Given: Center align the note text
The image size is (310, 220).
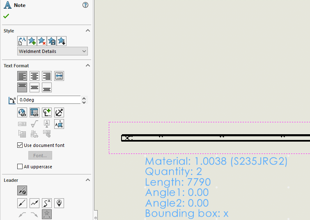Looking at the screenshot, I should click(34, 76).
